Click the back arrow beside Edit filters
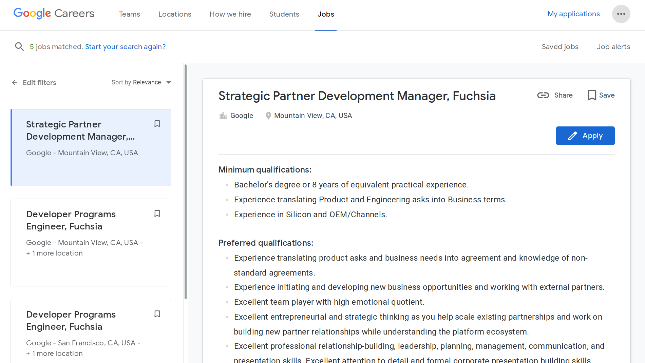645x363 pixels. [15, 82]
